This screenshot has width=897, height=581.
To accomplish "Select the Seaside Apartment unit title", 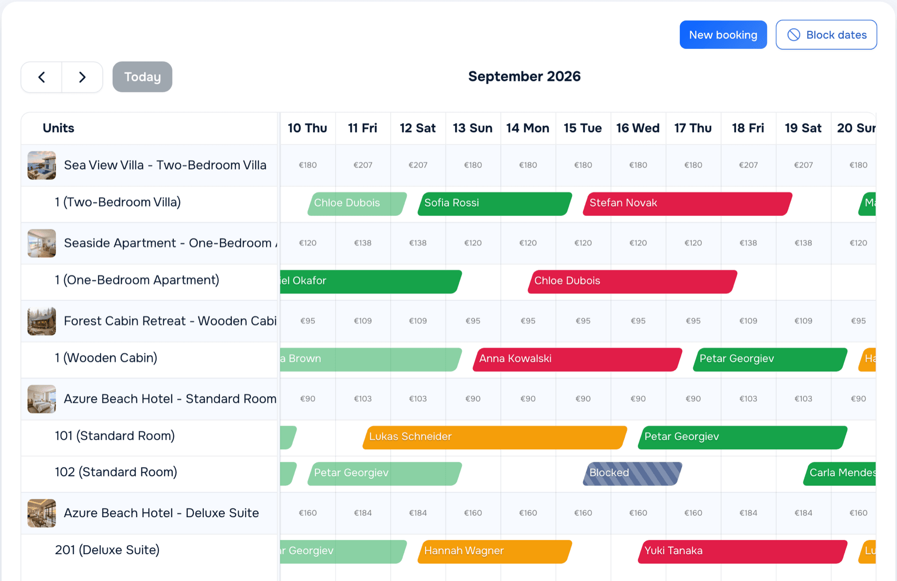I will pyautogui.click(x=170, y=243).
